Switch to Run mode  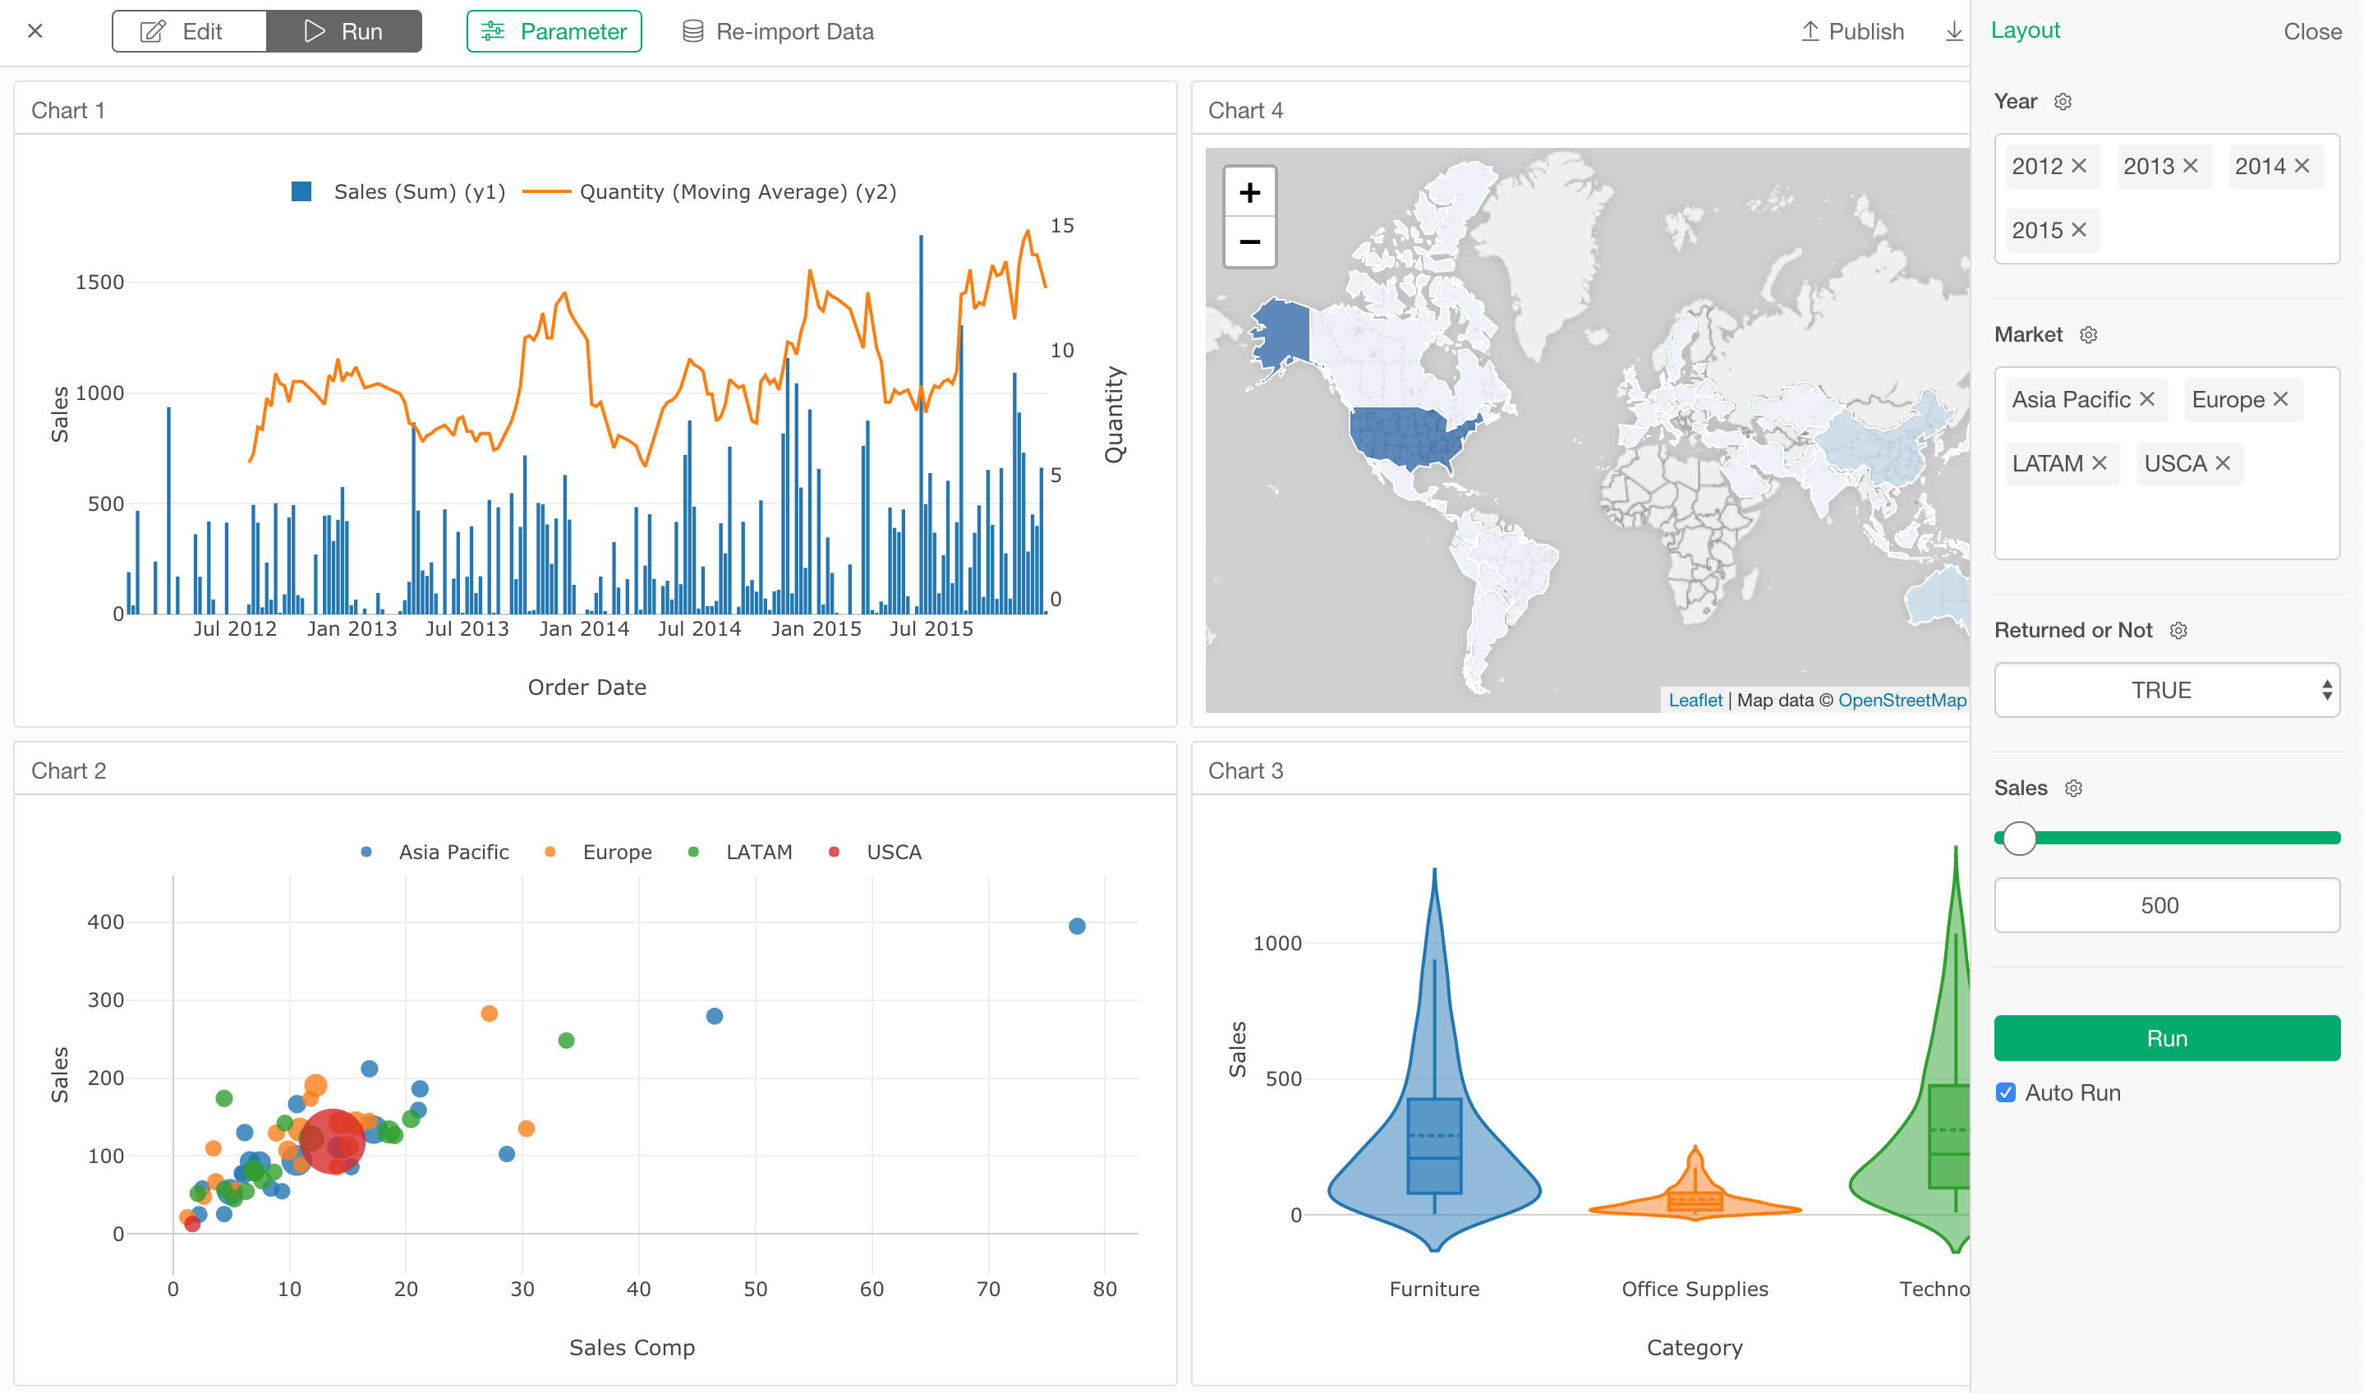coord(343,30)
